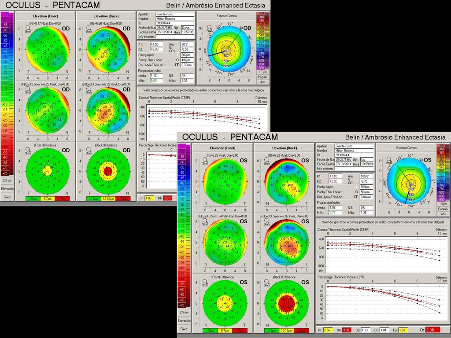Click the OD Elevation (Front) map
The height and width of the screenshot is (338, 451).
[48, 49]
